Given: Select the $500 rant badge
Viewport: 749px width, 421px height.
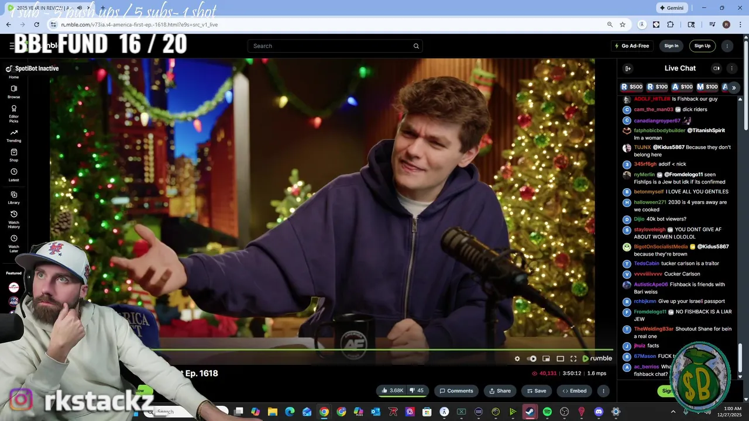Looking at the screenshot, I should click(x=631, y=87).
